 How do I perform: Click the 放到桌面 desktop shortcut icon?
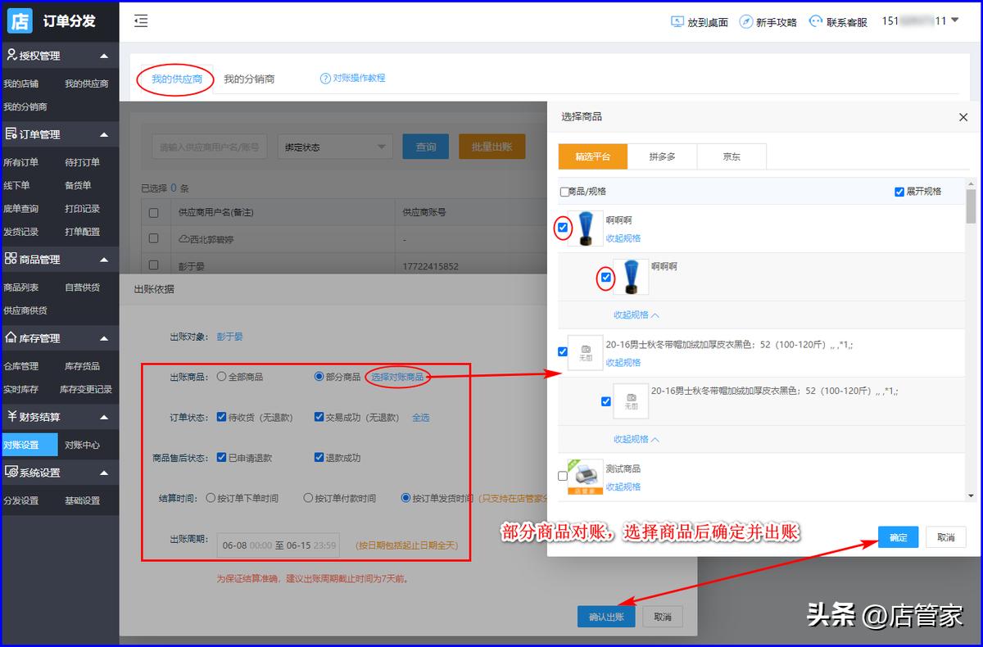click(676, 21)
